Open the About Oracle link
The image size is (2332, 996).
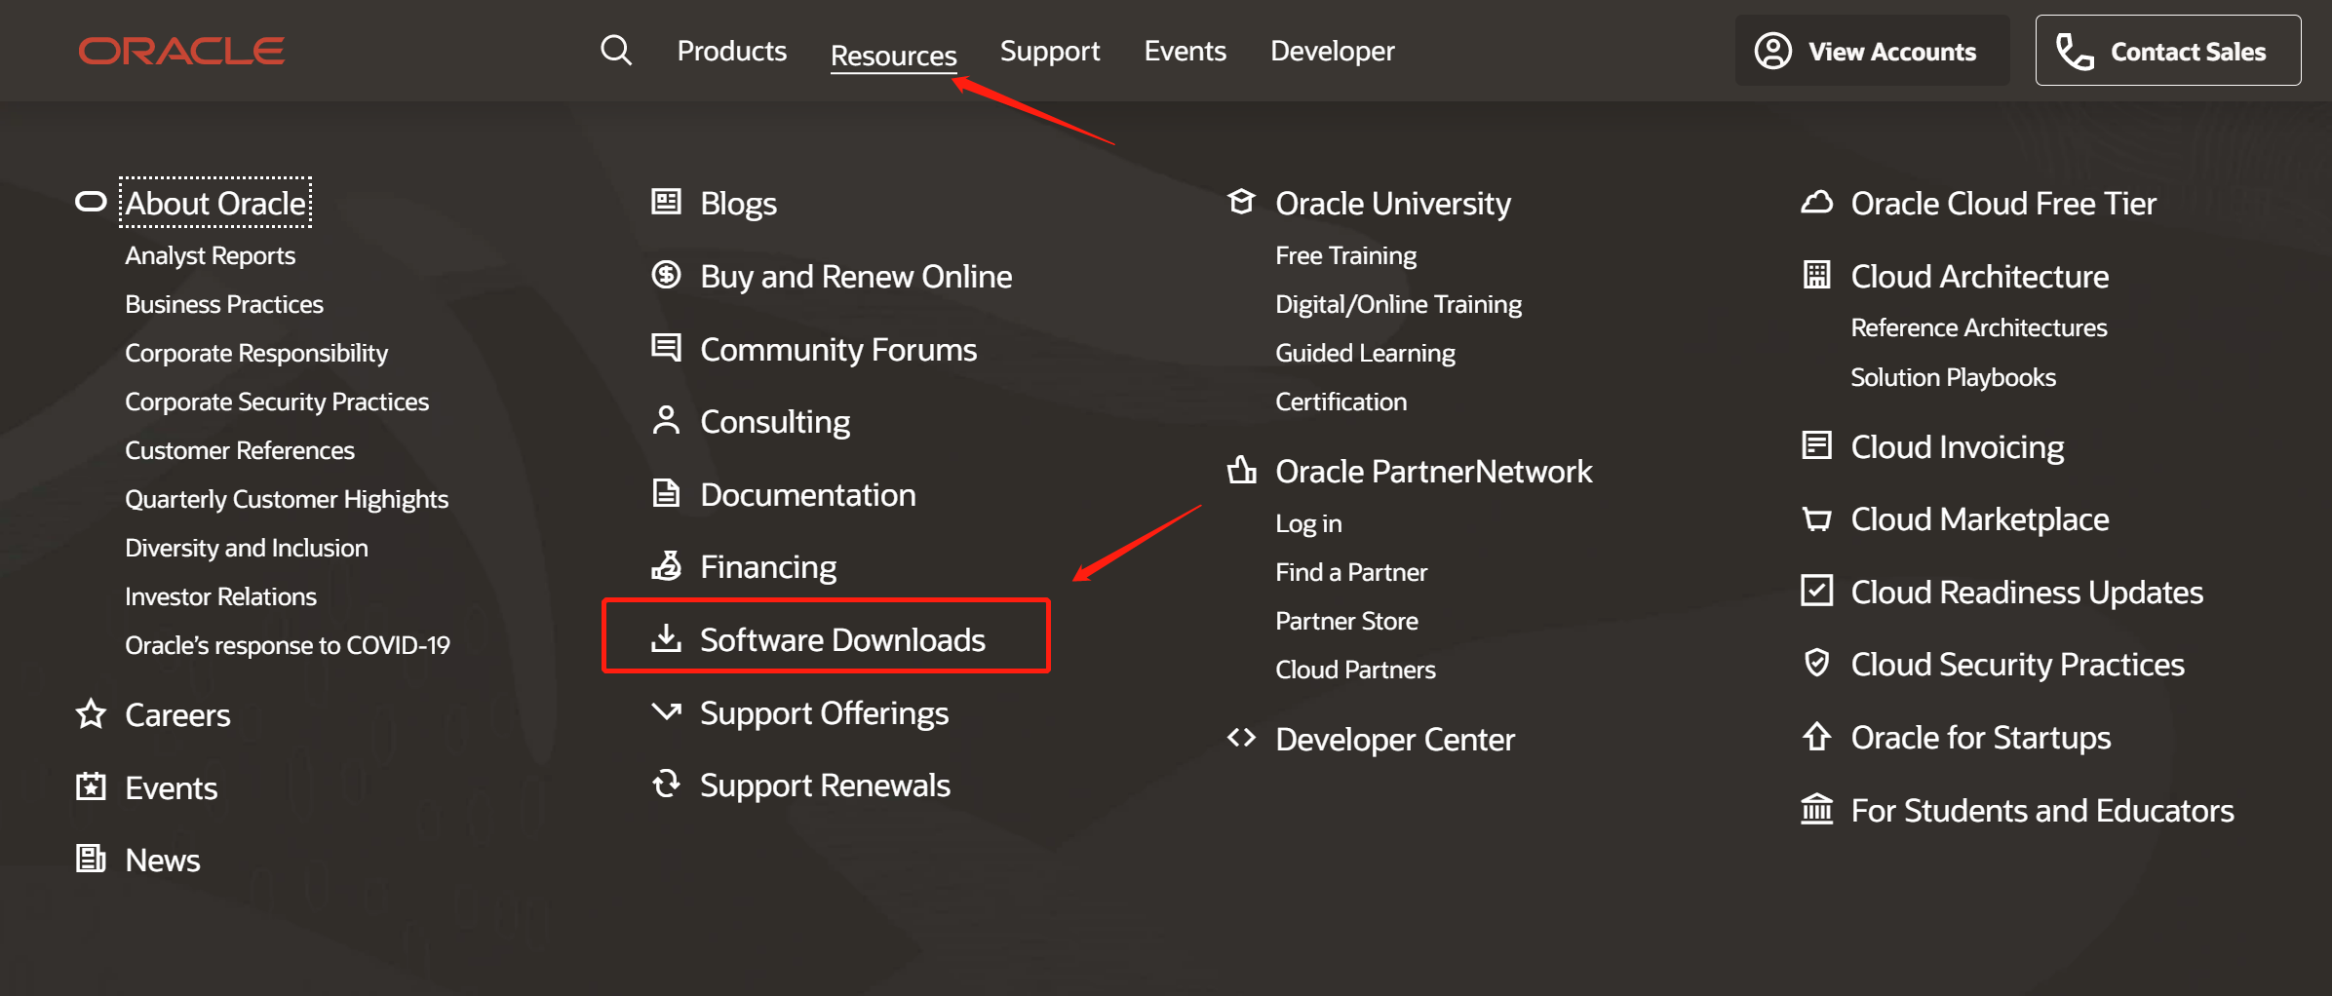[x=216, y=203]
